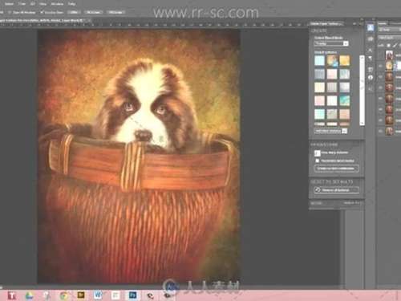The image size is (401, 301).
Task: Launch Word from the taskbar
Action: click(98, 295)
